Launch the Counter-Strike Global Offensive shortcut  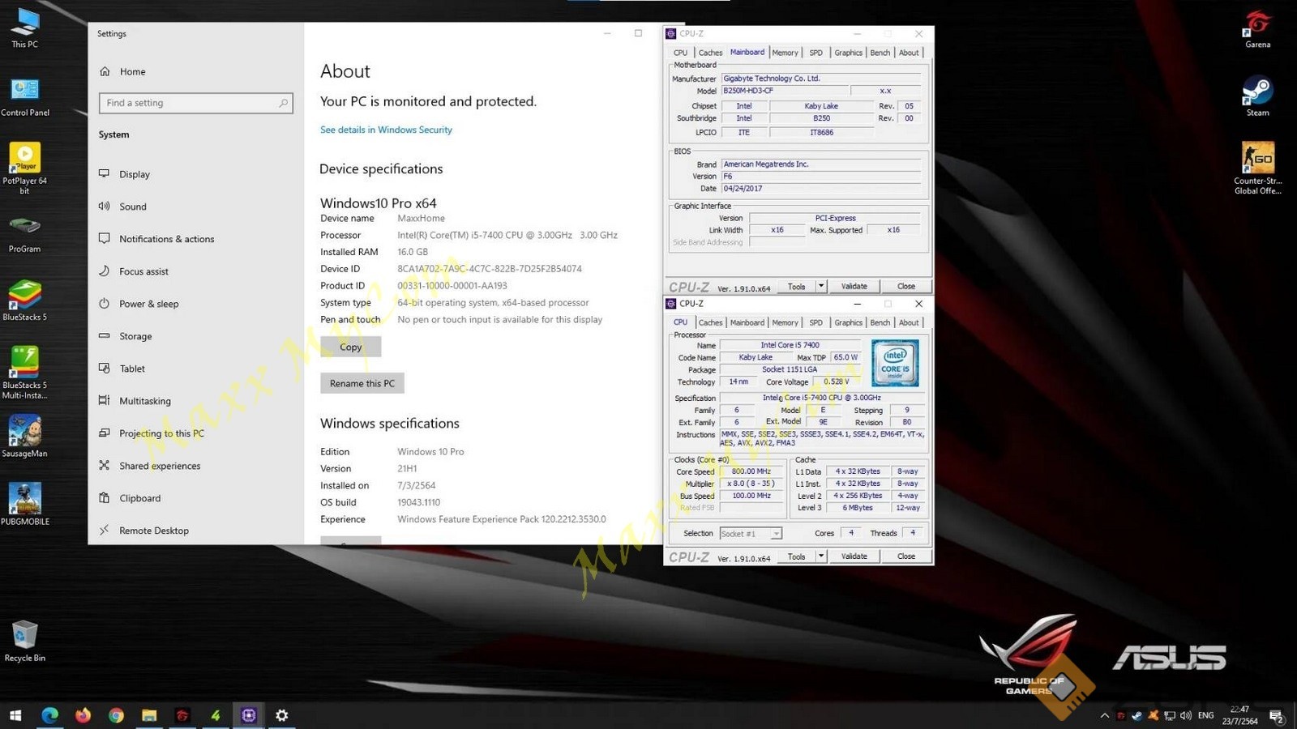1257,160
